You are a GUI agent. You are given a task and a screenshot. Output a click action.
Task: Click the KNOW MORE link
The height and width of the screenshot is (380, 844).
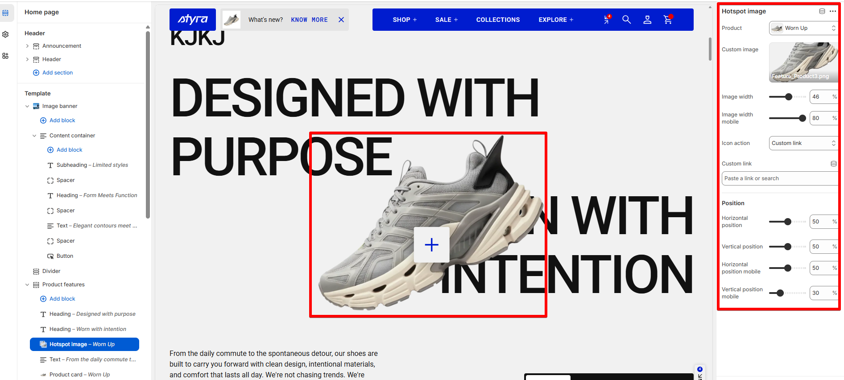(x=309, y=20)
